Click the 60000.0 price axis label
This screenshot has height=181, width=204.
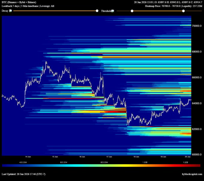point(197,154)
